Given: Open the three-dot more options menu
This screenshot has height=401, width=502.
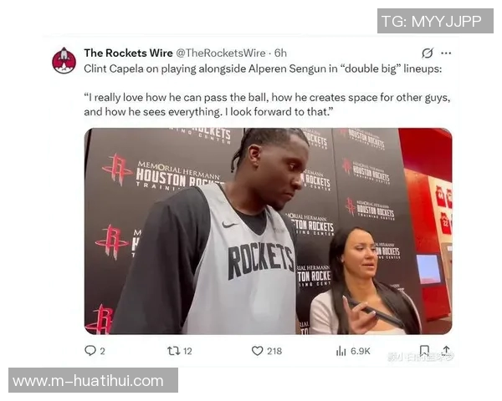Looking at the screenshot, I should coord(446,53).
